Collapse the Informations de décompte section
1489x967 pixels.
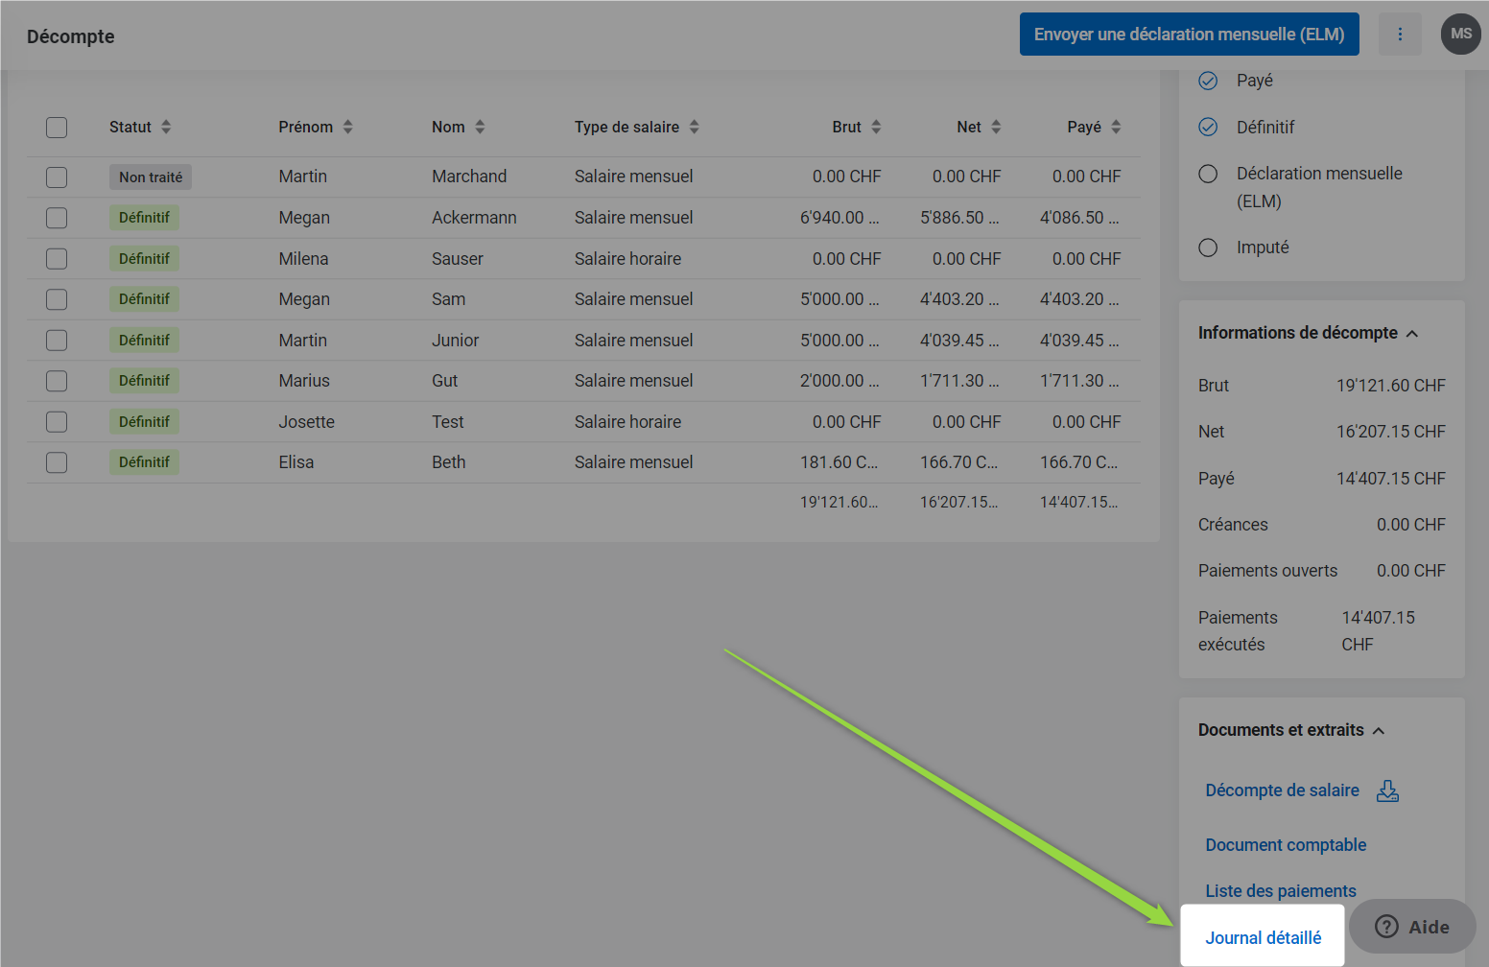click(1412, 334)
